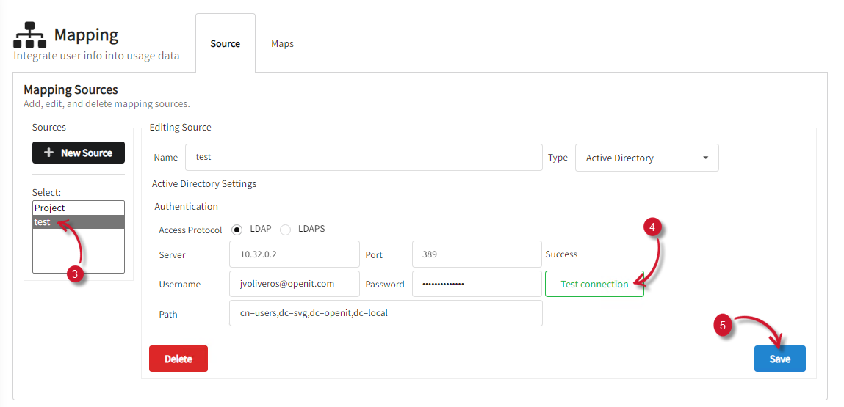The height and width of the screenshot is (407, 844).
Task: Click the Username field
Action: click(295, 284)
